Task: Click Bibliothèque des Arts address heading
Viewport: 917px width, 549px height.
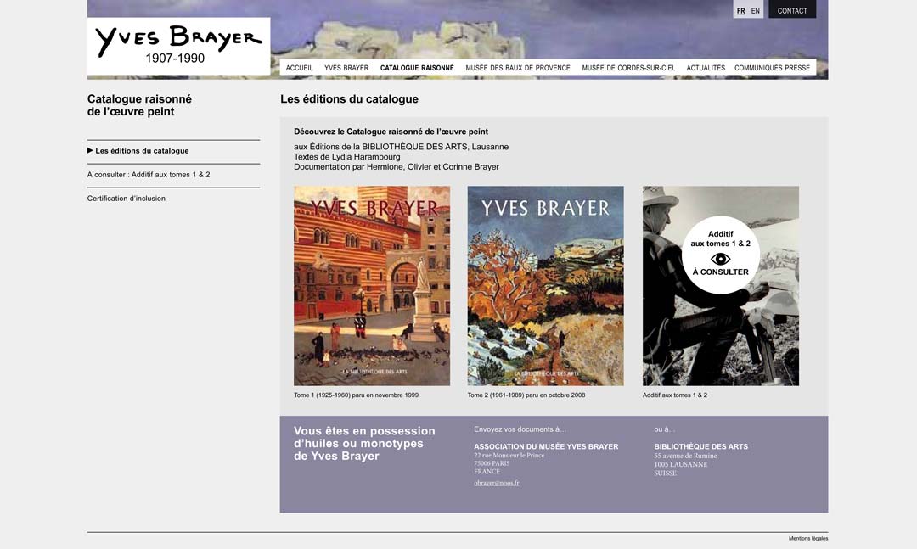Action: [701, 446]
